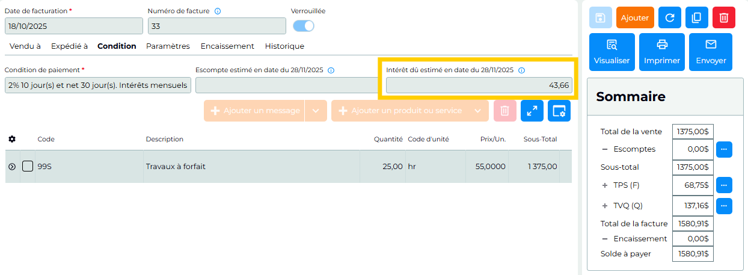Click the Prix/Un. column header
Image resolution: width=748 pixels, height=275 pixels.
pos(492,139)
